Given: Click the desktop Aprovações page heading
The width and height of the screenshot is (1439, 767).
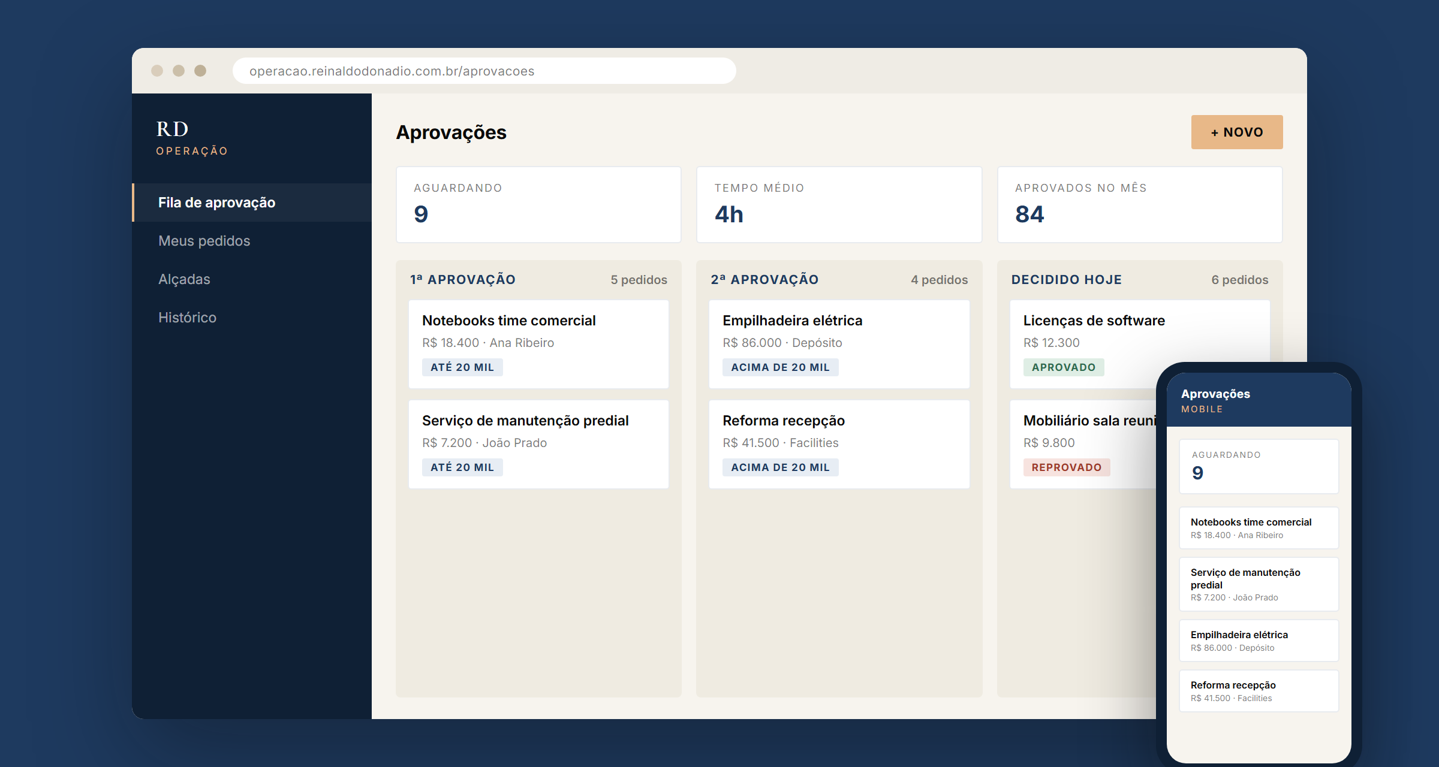Looking at the screenshot, I should click(451, 132).
